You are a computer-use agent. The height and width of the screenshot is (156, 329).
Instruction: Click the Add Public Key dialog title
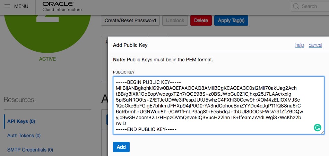click(130, 45)
